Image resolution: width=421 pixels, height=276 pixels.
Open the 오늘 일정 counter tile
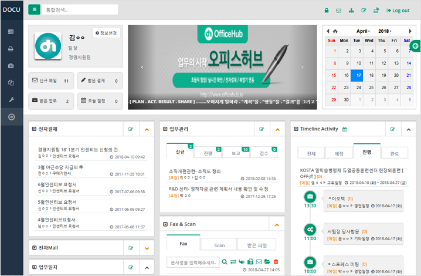[100, 101]
